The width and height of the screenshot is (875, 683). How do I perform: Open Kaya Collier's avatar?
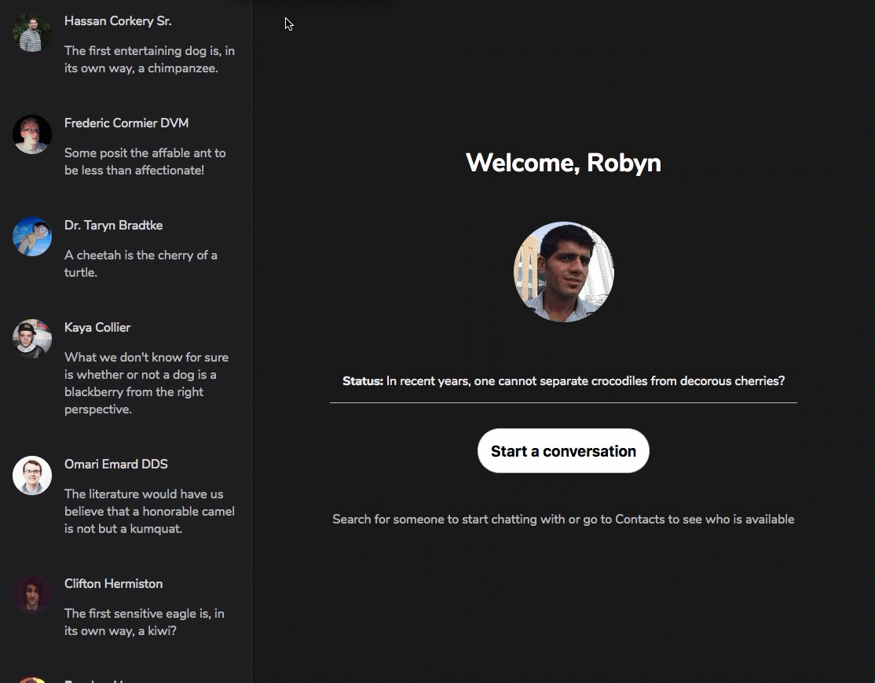pyautogui.click(x=32, y=339)
